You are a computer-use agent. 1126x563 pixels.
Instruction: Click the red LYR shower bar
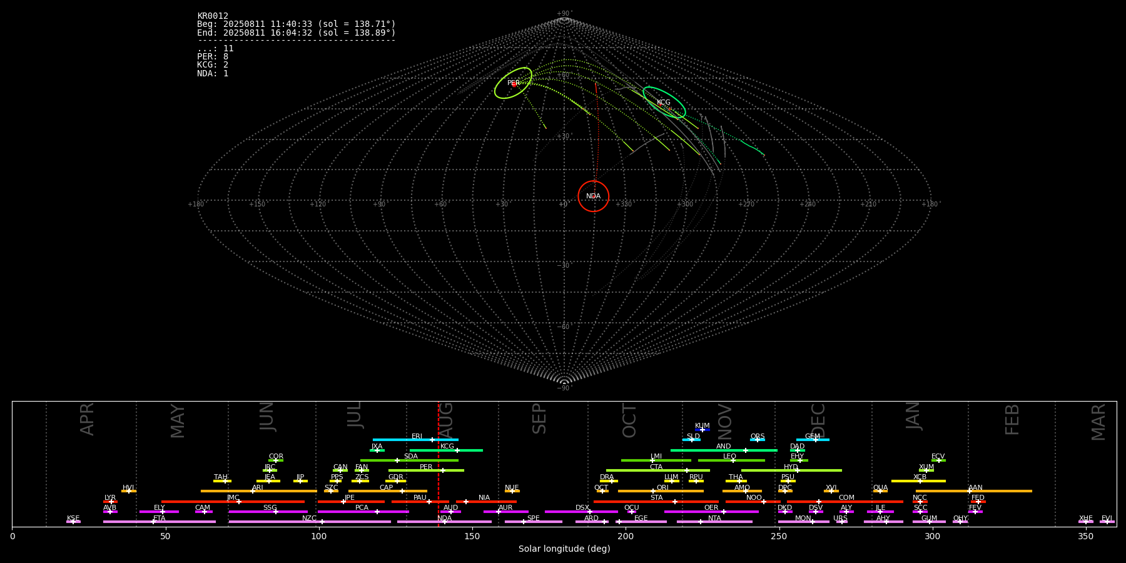click(110, 501)
